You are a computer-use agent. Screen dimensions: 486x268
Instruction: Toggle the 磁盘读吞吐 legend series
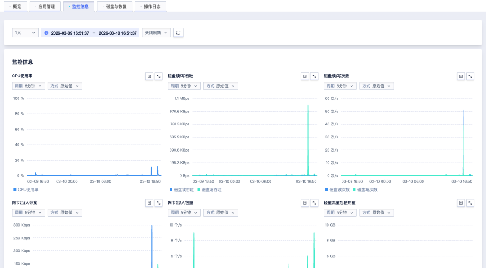[x=182, y=190]
